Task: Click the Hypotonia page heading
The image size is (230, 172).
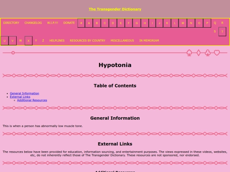Action: point(115,65)
